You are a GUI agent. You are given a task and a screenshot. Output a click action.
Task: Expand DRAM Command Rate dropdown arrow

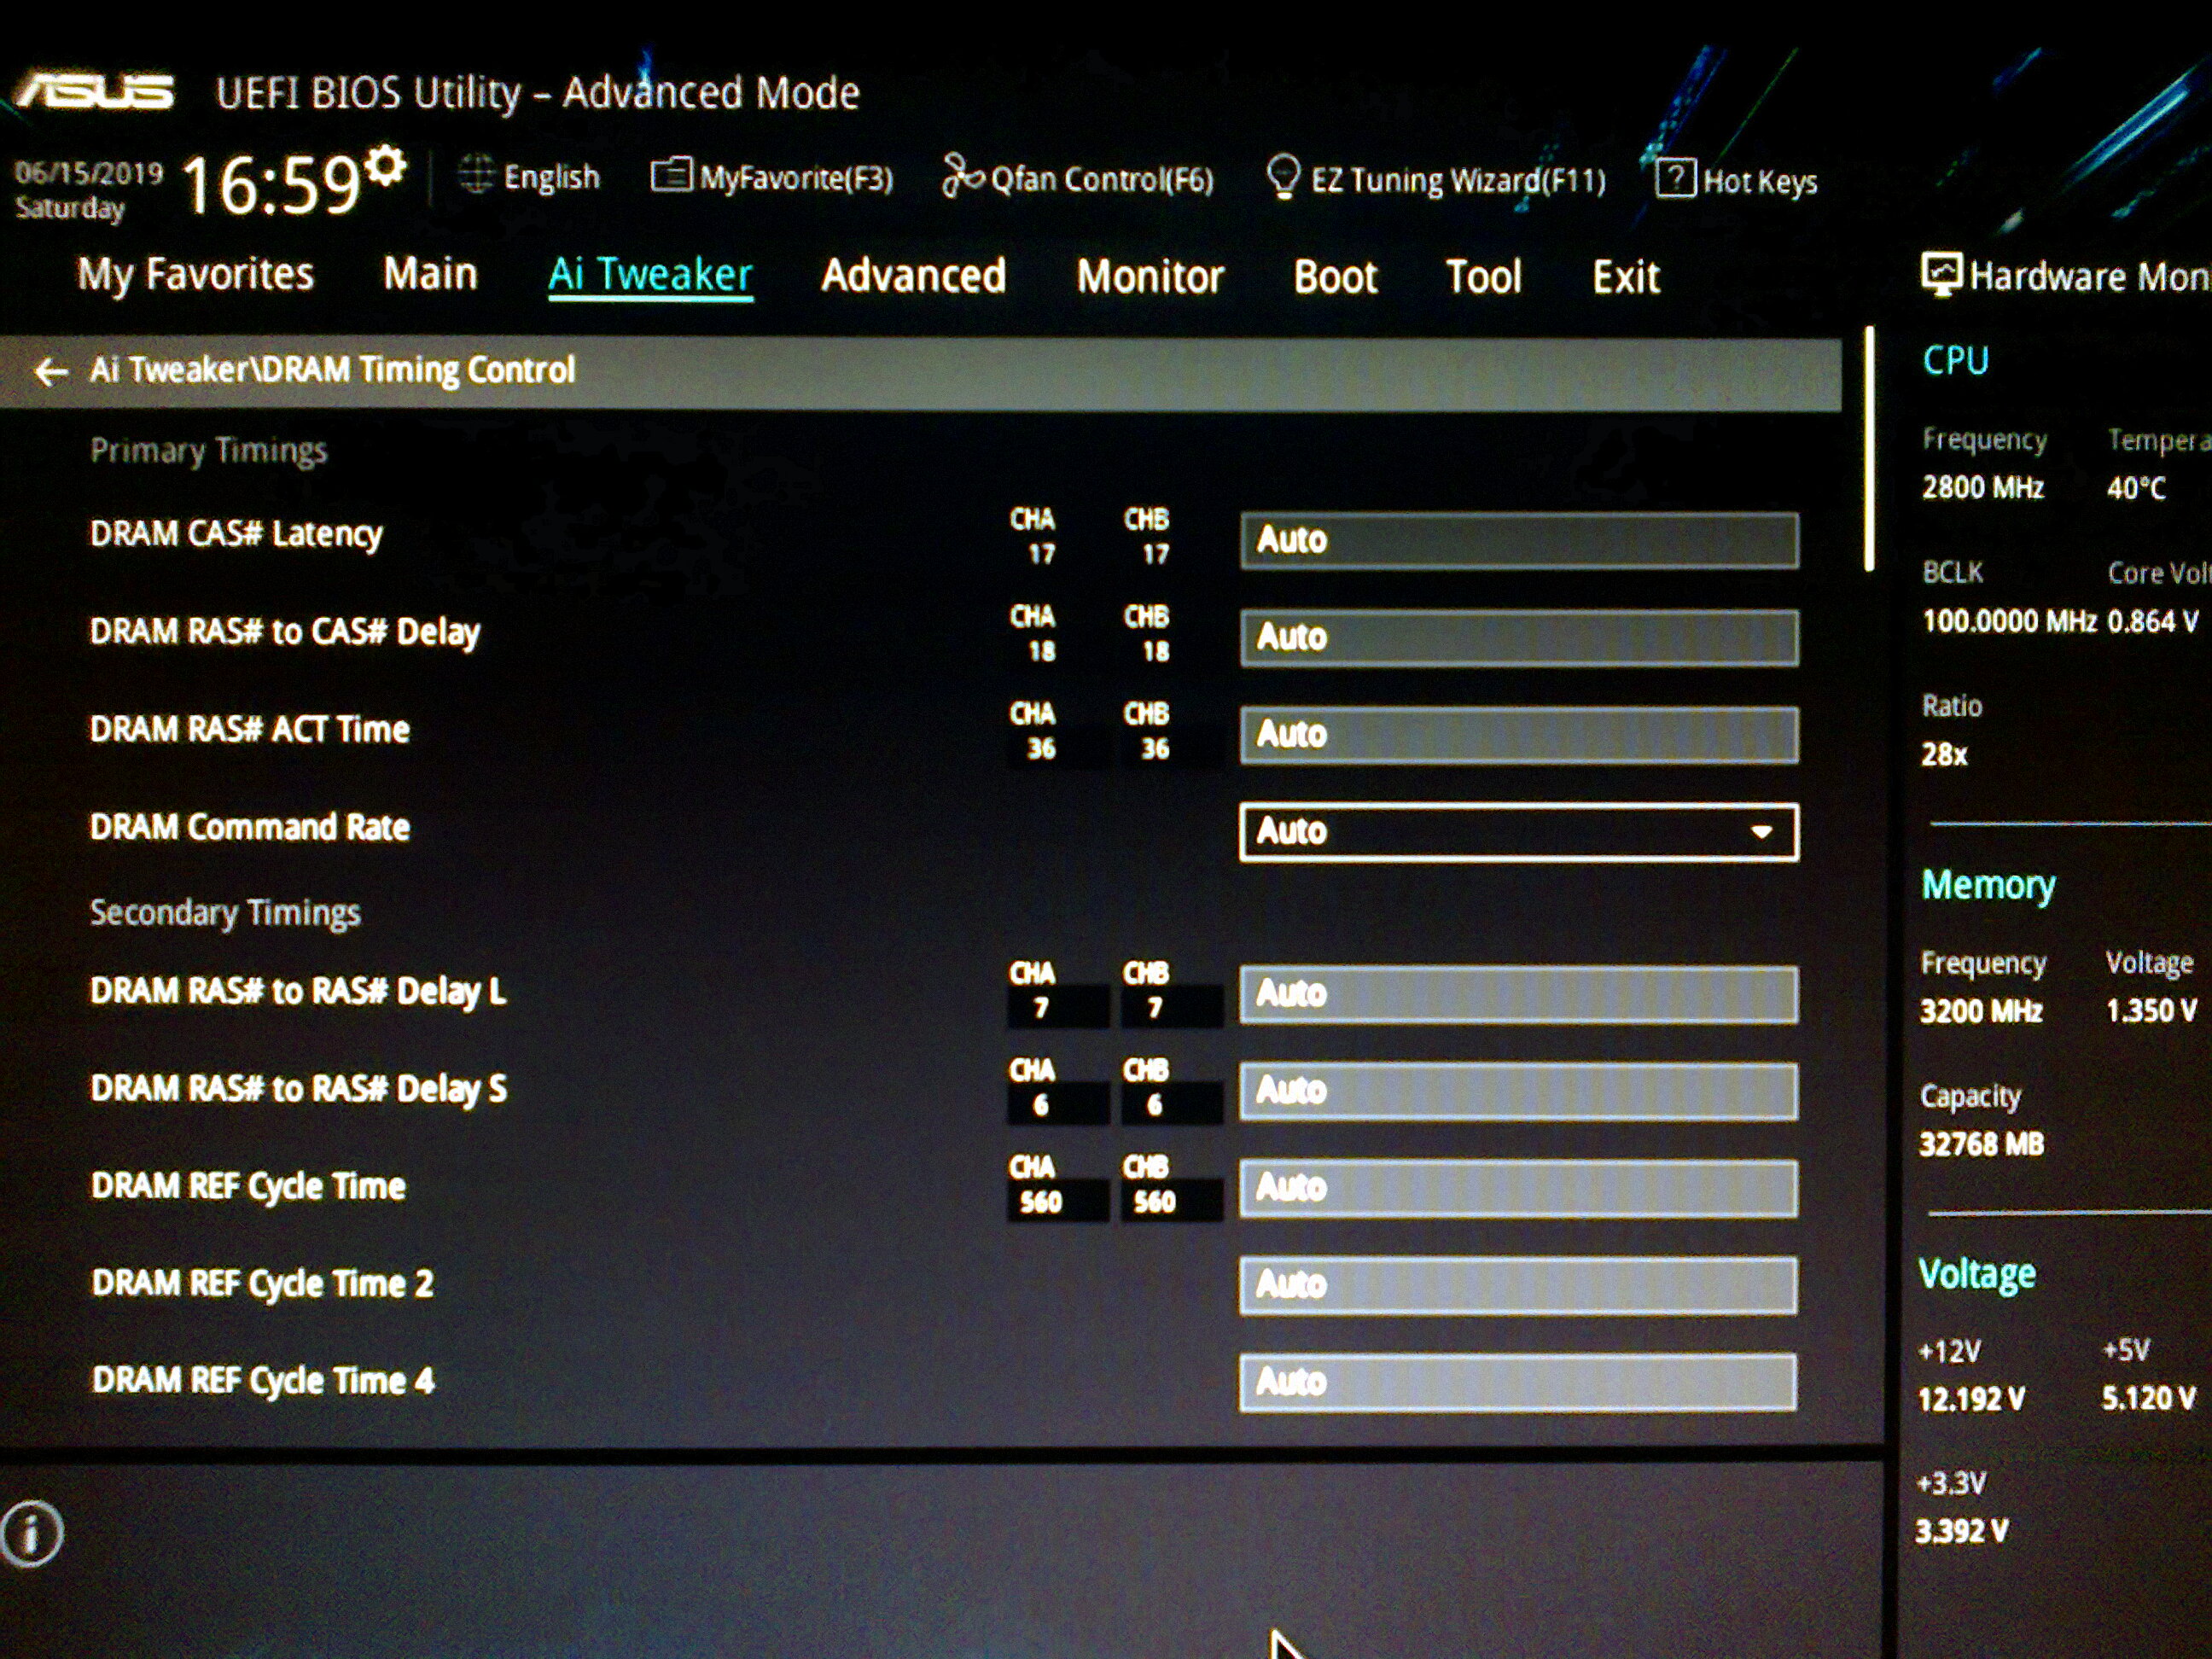click(1761, 832)
